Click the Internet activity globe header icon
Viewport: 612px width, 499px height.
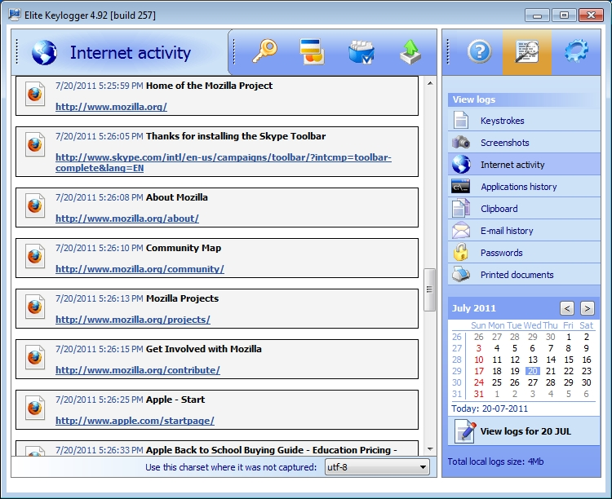point(44,52)
